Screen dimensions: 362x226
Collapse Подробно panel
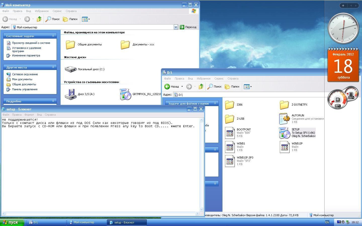point(53,101)
